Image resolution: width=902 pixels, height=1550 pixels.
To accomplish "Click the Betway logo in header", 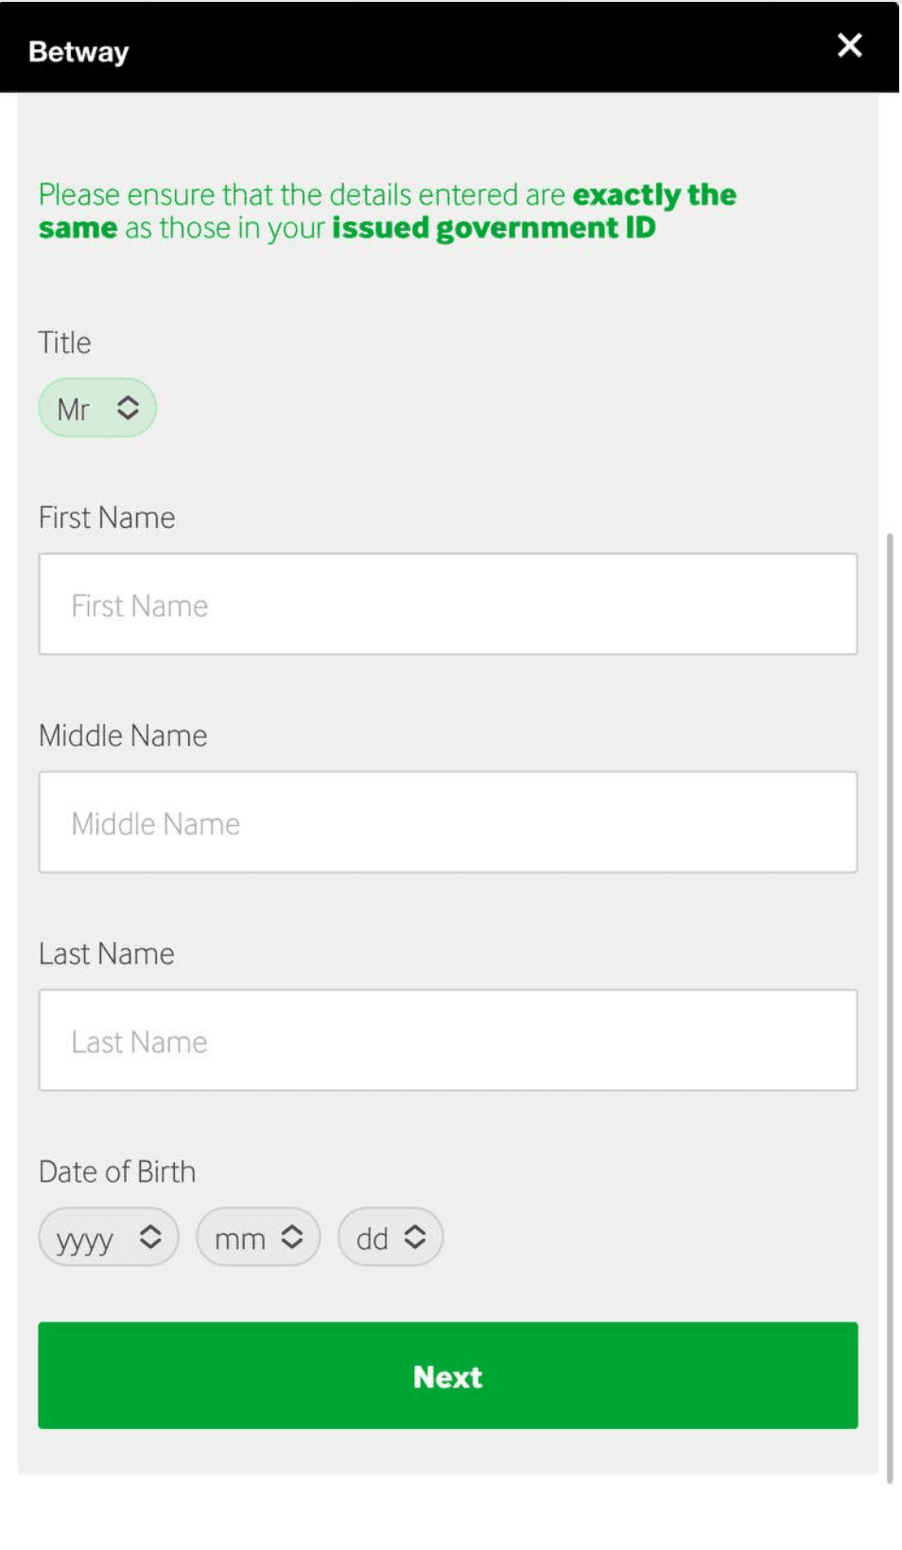I will [78, 52].
